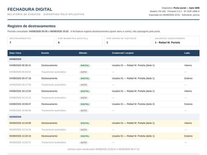Click the "Credencial / usuário" column header
This screenshot has height=155, width=207.
pos(123,53)
